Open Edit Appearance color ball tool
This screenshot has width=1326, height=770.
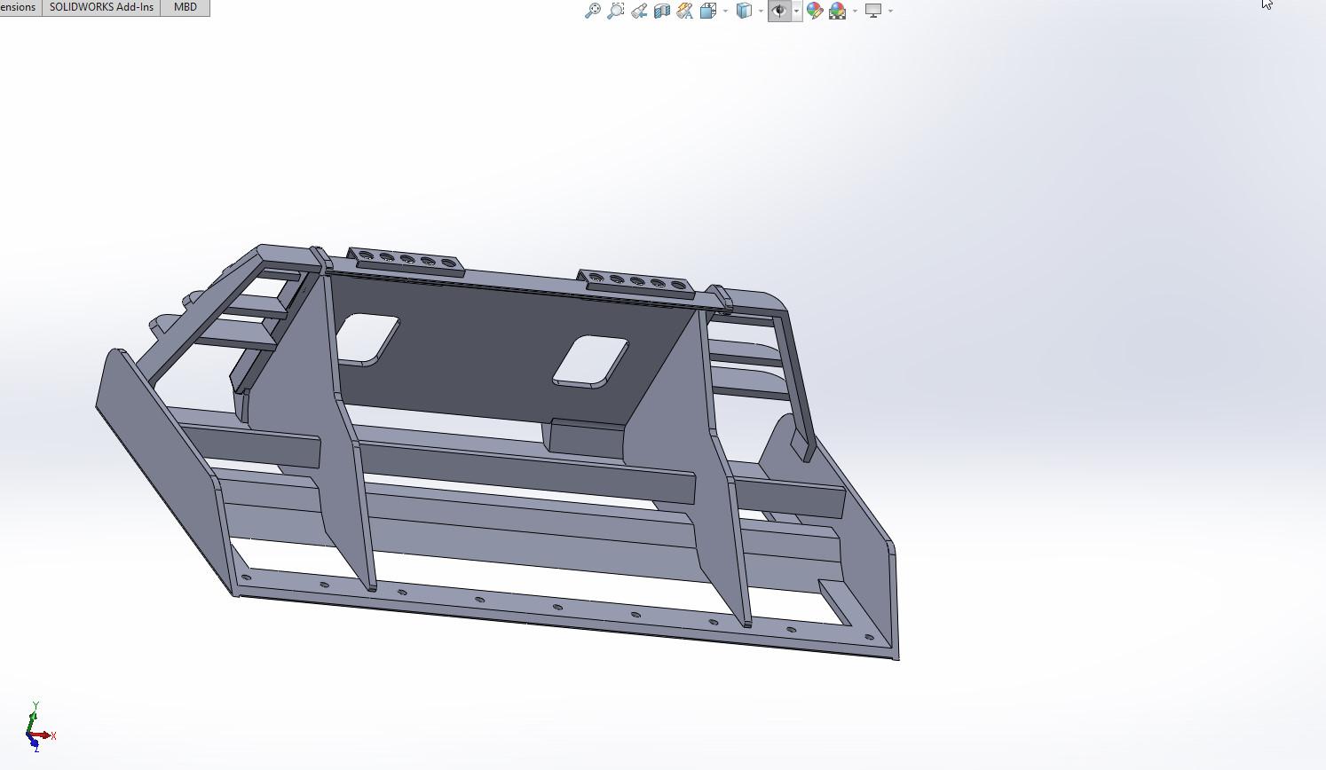814,11
